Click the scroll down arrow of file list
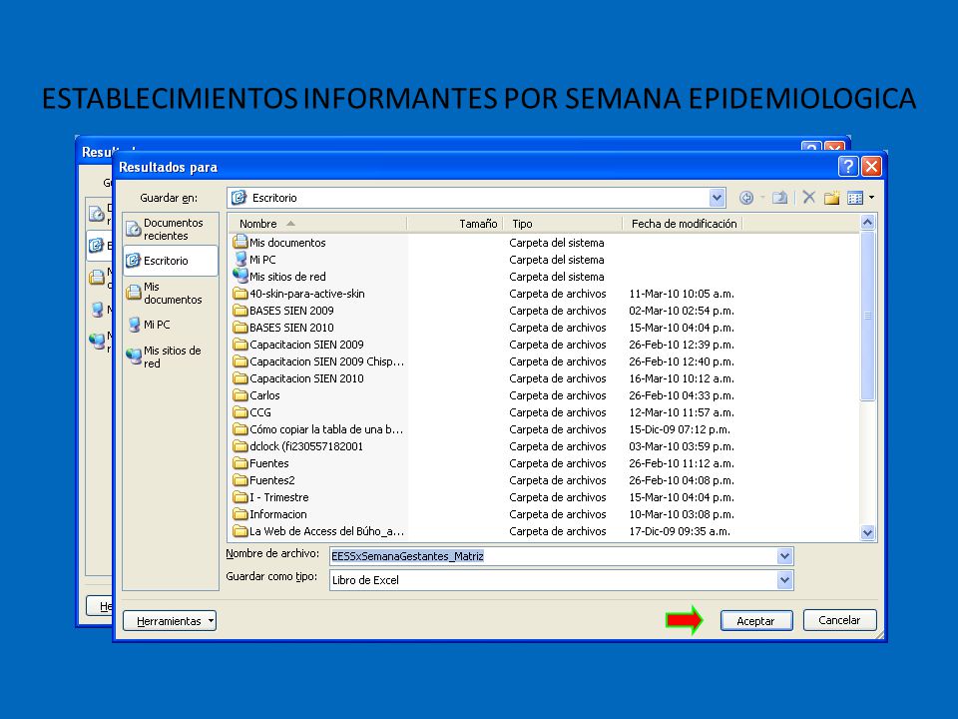 click(x=867, y=532)
